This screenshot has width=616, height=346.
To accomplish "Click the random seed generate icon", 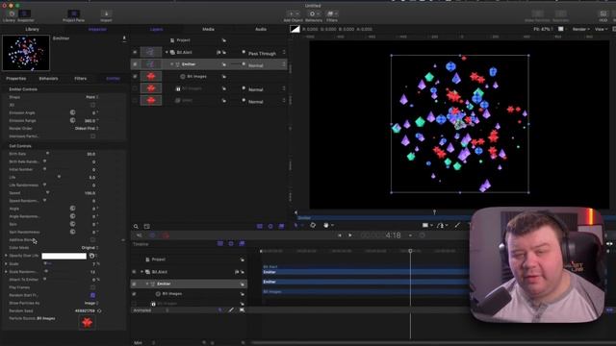I will pyautogui.click(x=99, y=310).
